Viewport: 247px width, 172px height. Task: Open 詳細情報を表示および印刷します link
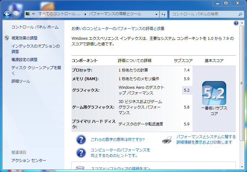click(x=206, y=140)
